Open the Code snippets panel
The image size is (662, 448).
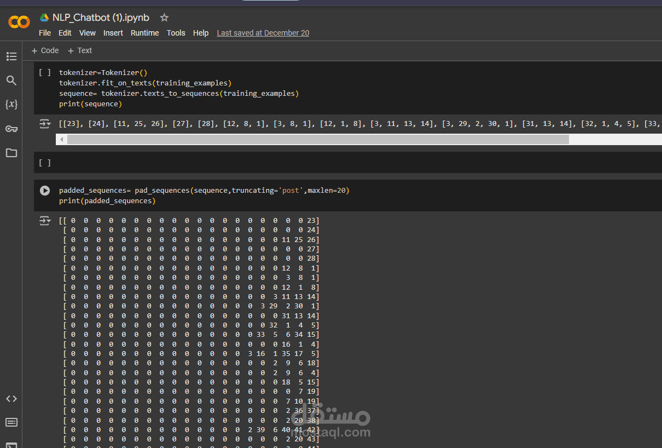point(11,399)
